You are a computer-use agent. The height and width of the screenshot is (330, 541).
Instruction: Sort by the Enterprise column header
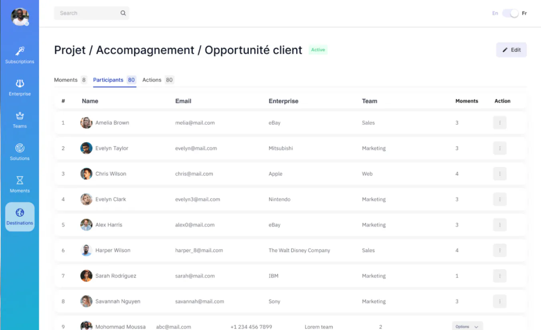(x=283, y=101)
